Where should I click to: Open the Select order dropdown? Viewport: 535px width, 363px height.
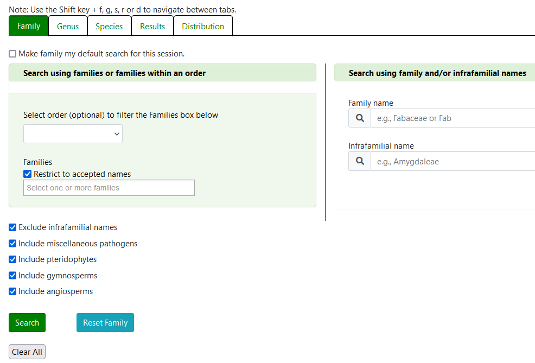point(73,134)
